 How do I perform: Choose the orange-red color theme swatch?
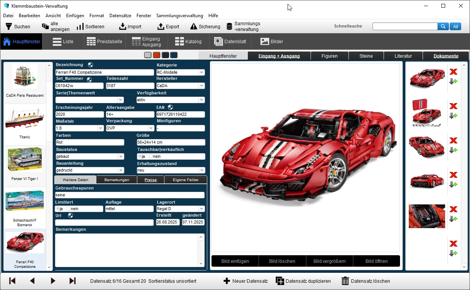point(156,55)
